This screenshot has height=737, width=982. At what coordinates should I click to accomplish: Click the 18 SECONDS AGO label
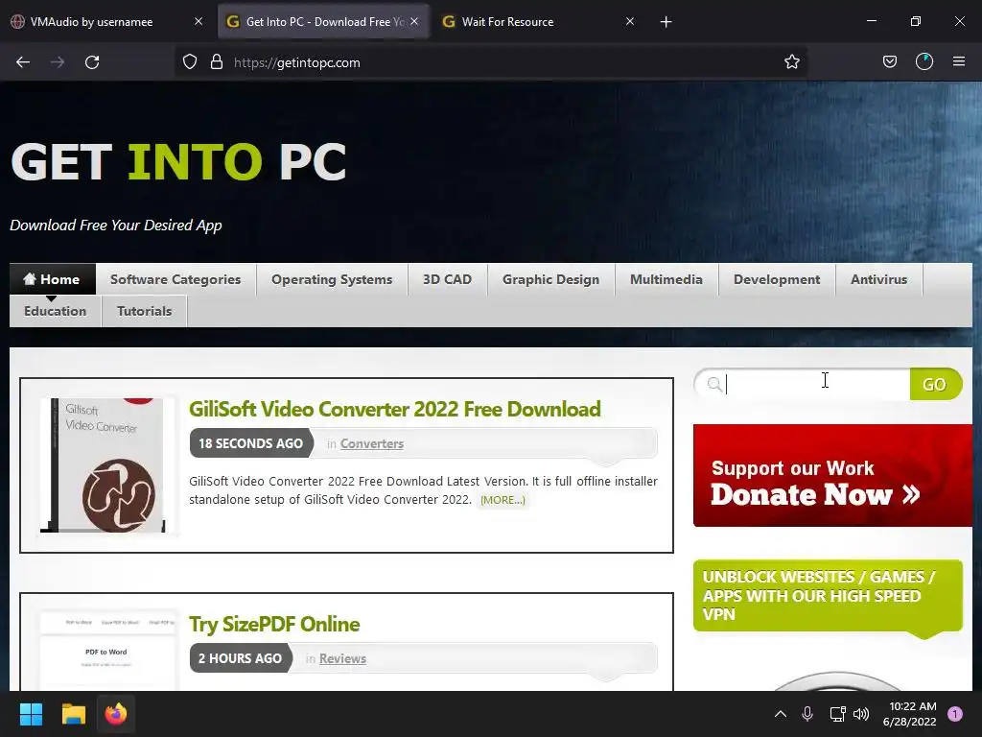click(250, 443)
